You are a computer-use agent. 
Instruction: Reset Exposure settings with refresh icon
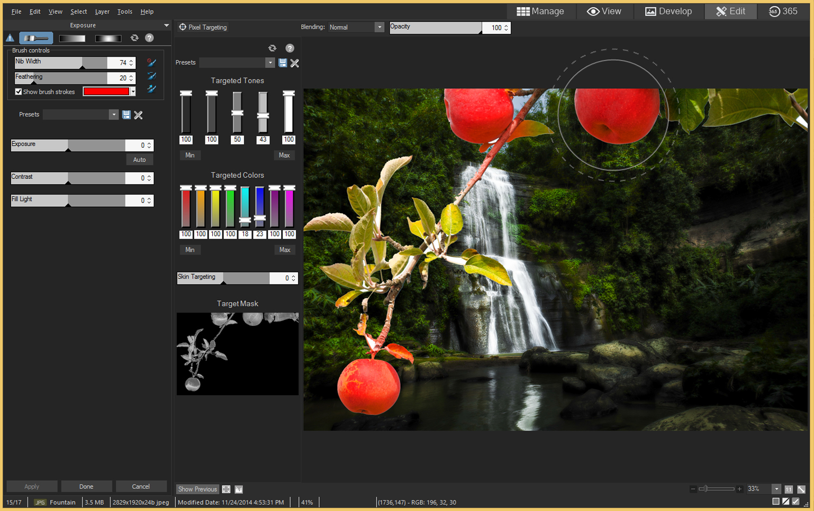click(x=134, y=38)
